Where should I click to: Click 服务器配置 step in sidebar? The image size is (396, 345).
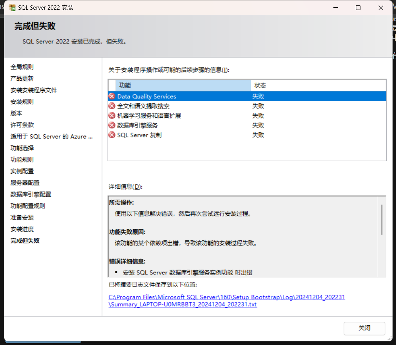pos(25,183)
